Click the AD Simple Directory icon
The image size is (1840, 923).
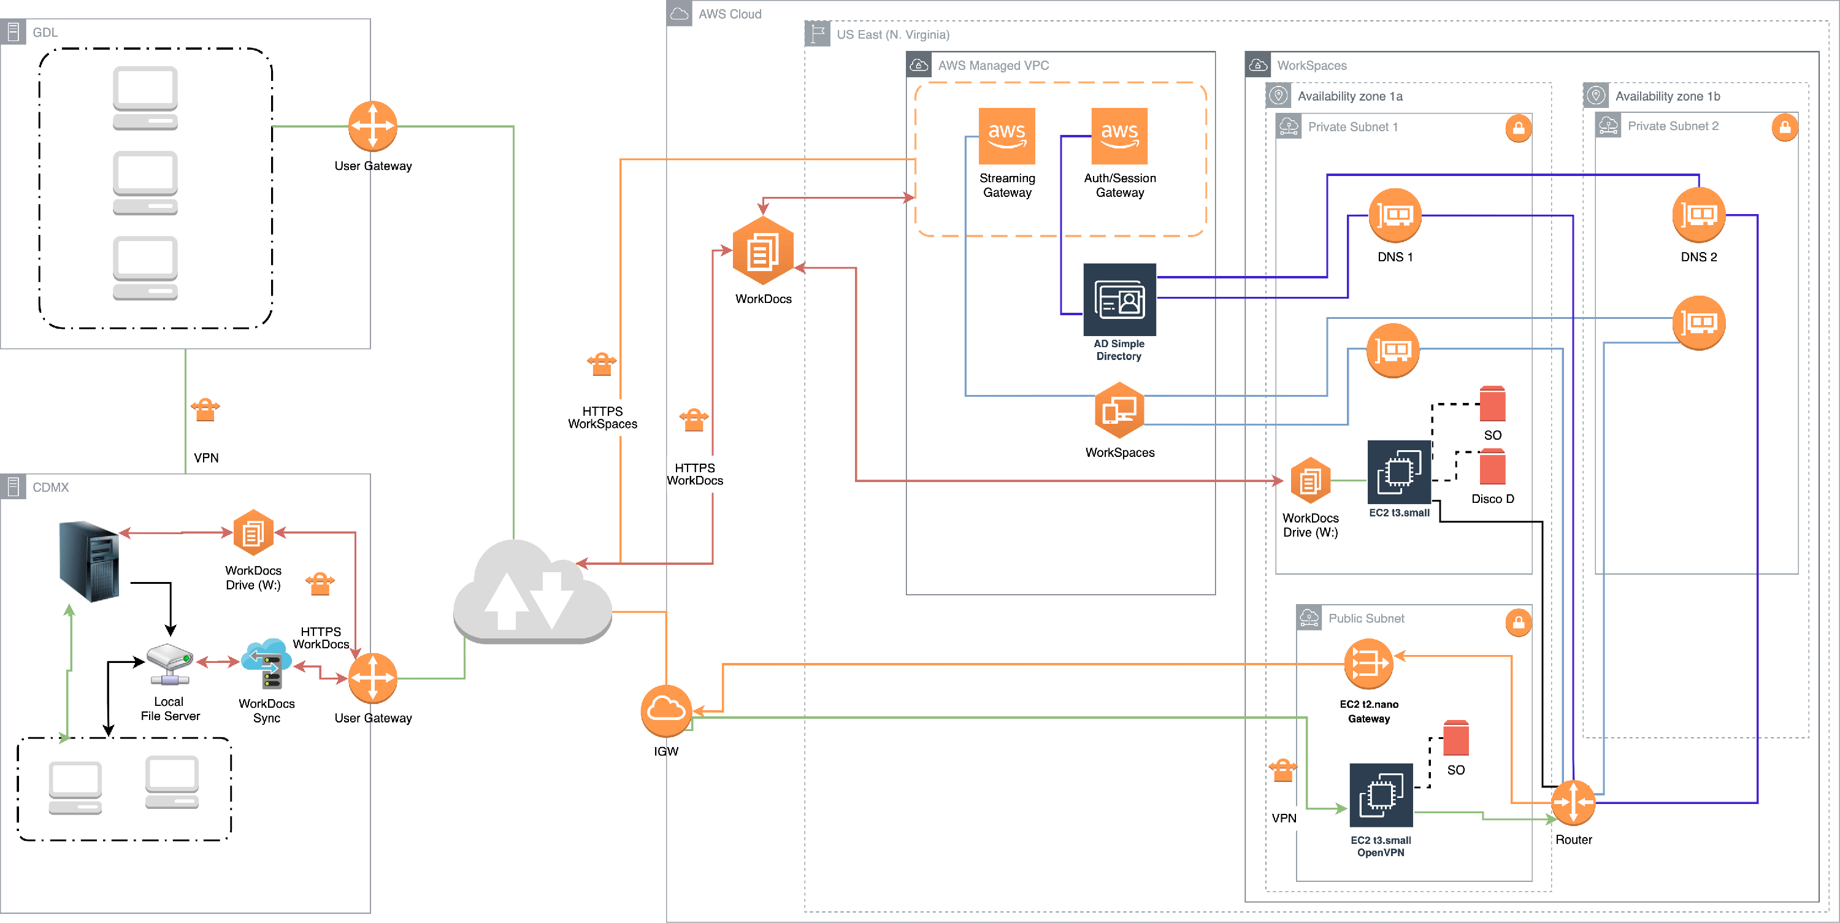click(1119, 299)
